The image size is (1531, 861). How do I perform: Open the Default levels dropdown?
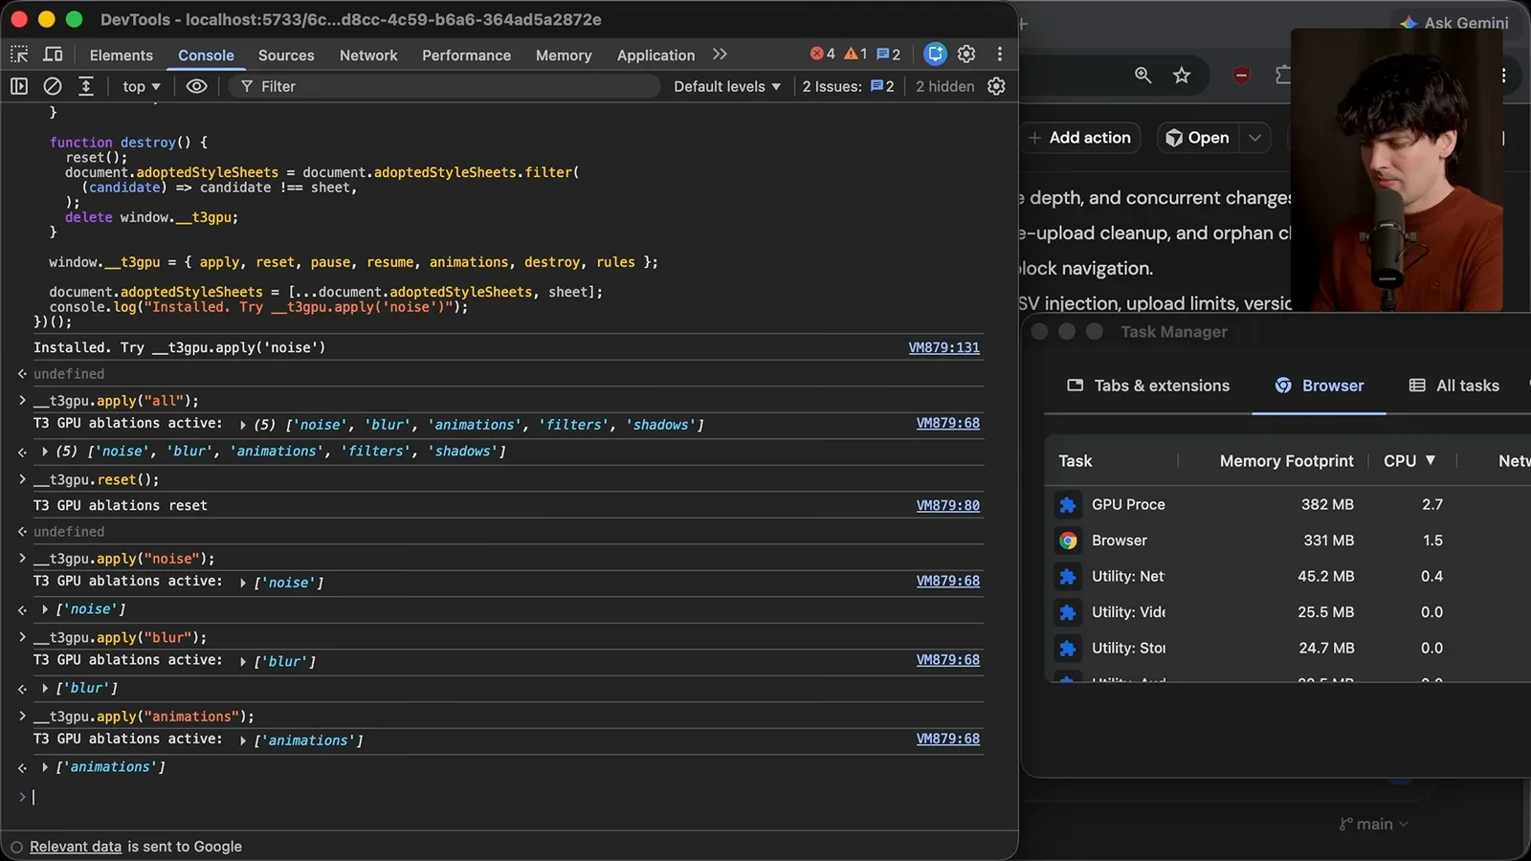(727, 86)
